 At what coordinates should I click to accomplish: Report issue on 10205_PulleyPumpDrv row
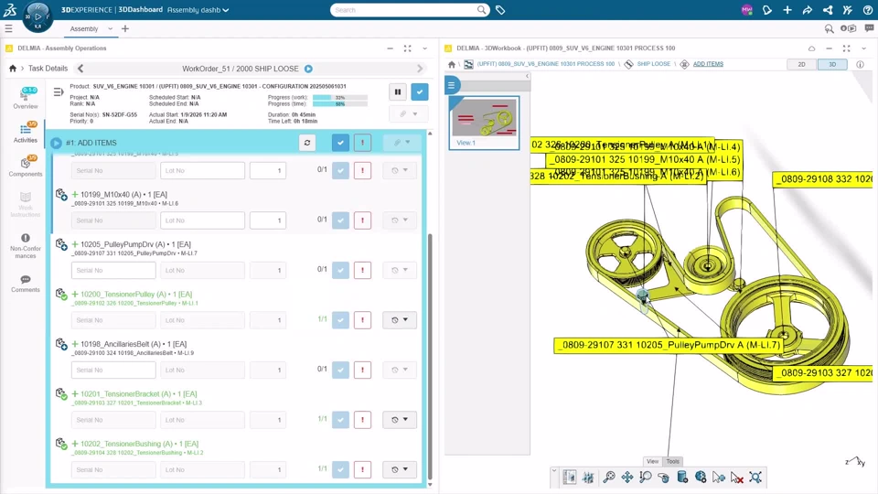tap(362, 270)
